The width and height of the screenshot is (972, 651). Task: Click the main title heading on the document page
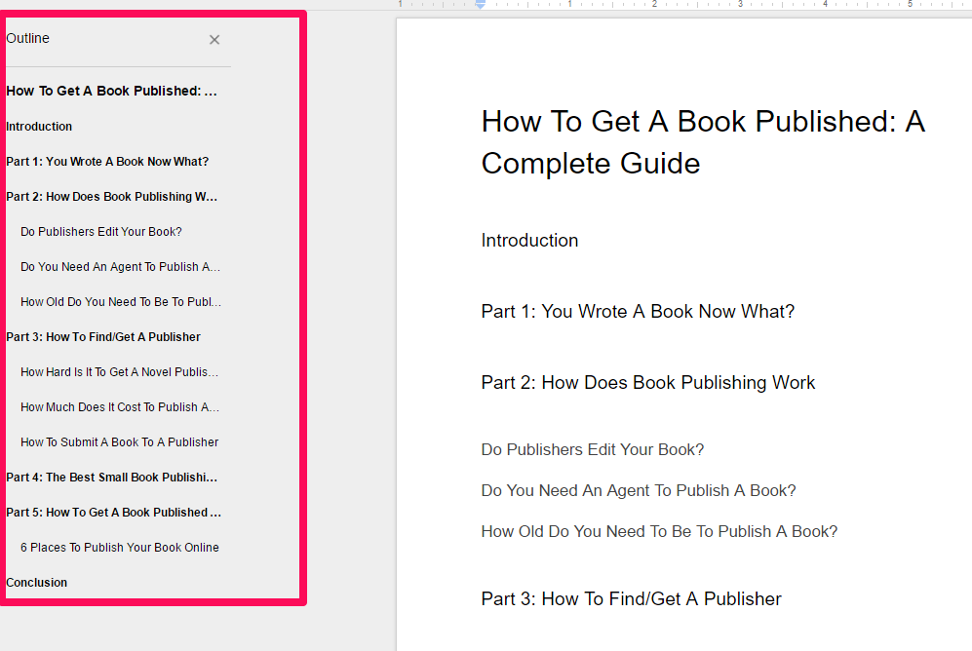click(702, 142)
